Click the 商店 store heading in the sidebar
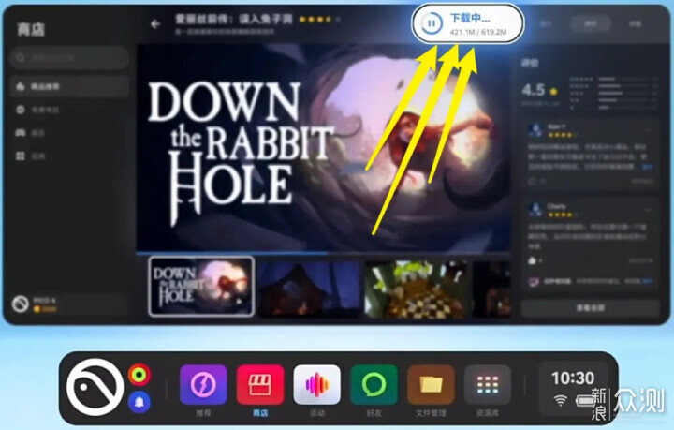 click(x=31, y=30)
